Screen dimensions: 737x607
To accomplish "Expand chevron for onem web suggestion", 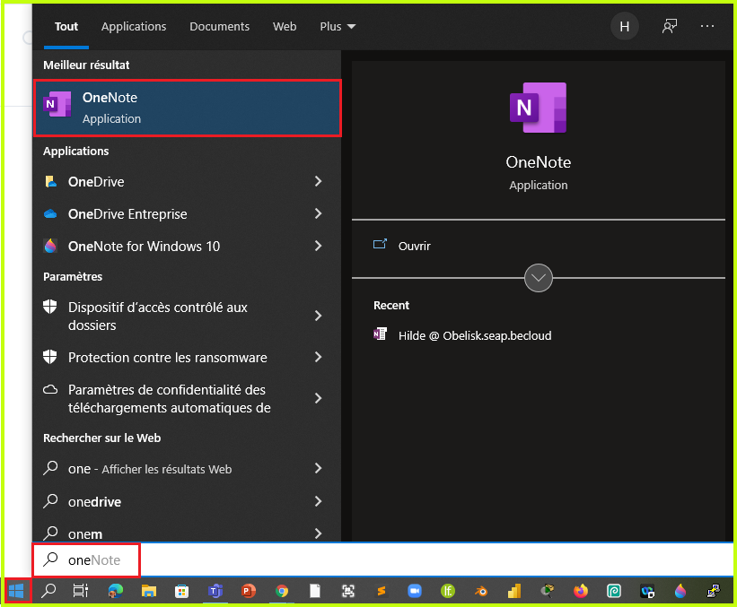I will [x=318, y=533].
